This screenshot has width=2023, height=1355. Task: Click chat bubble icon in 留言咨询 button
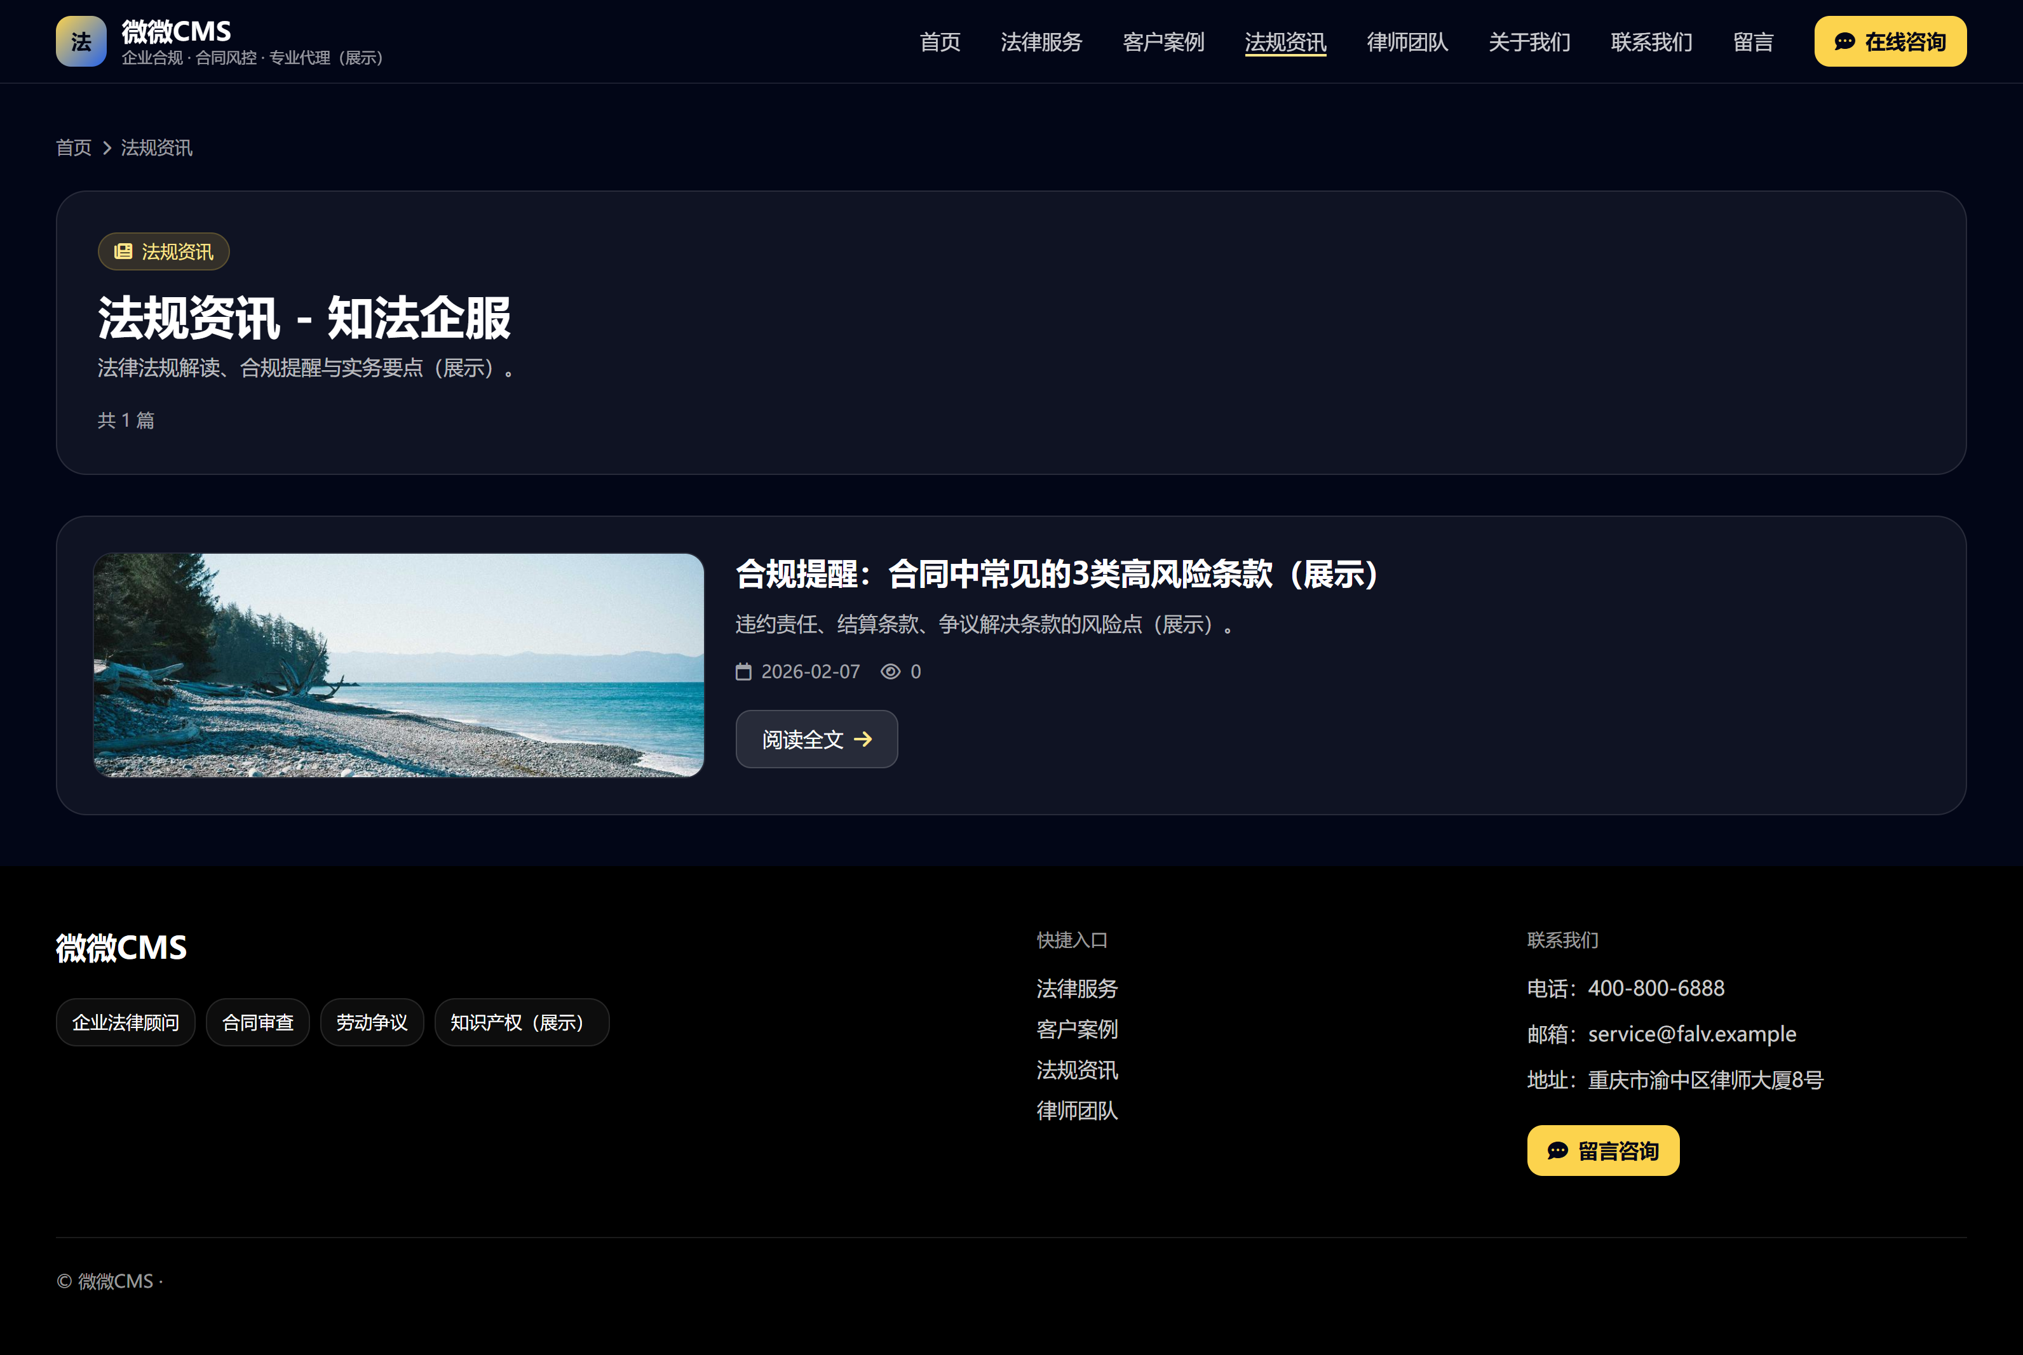pos(1558,1150)
